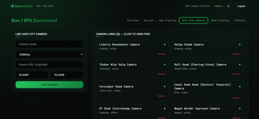Select the Safe City Cameras tab
This screenshot has height=119, width=259.
[193, 20]
